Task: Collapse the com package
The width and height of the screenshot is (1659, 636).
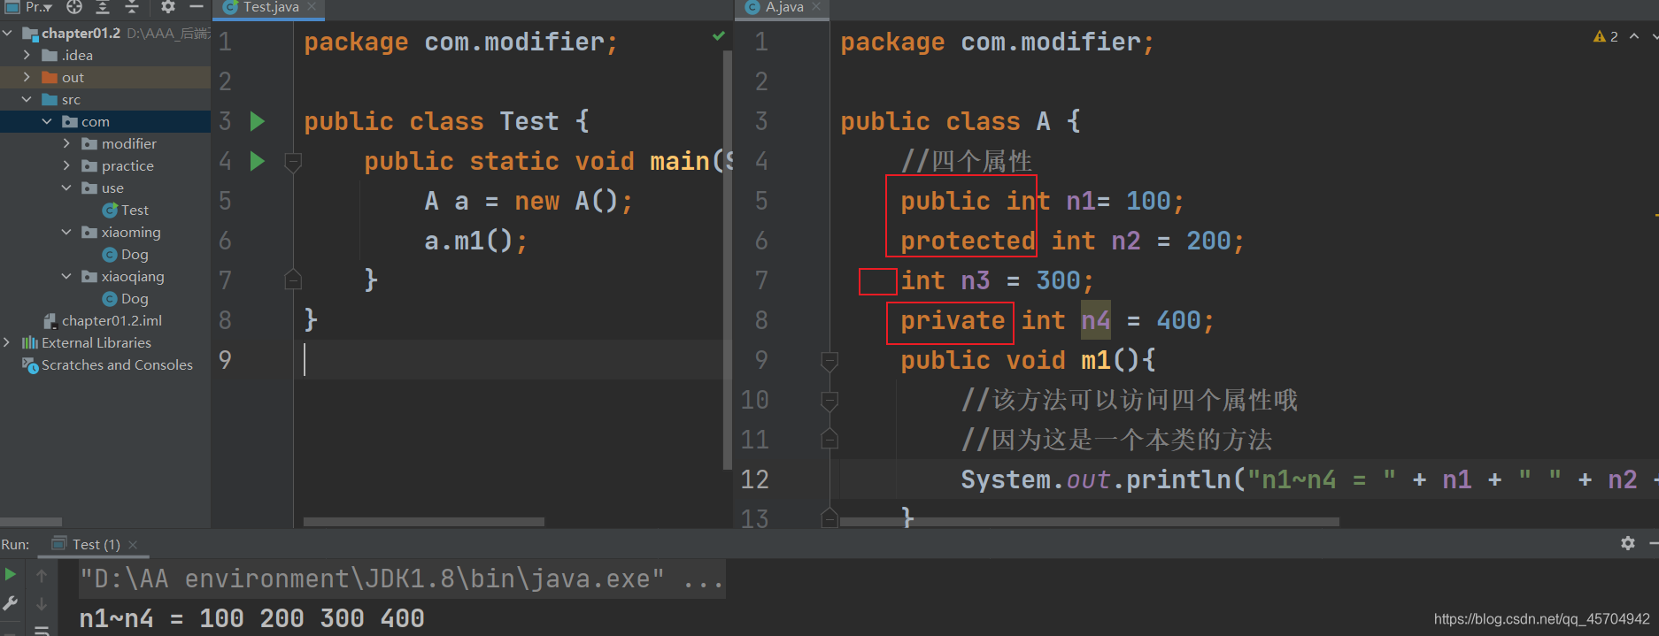Action: (47, 122)
